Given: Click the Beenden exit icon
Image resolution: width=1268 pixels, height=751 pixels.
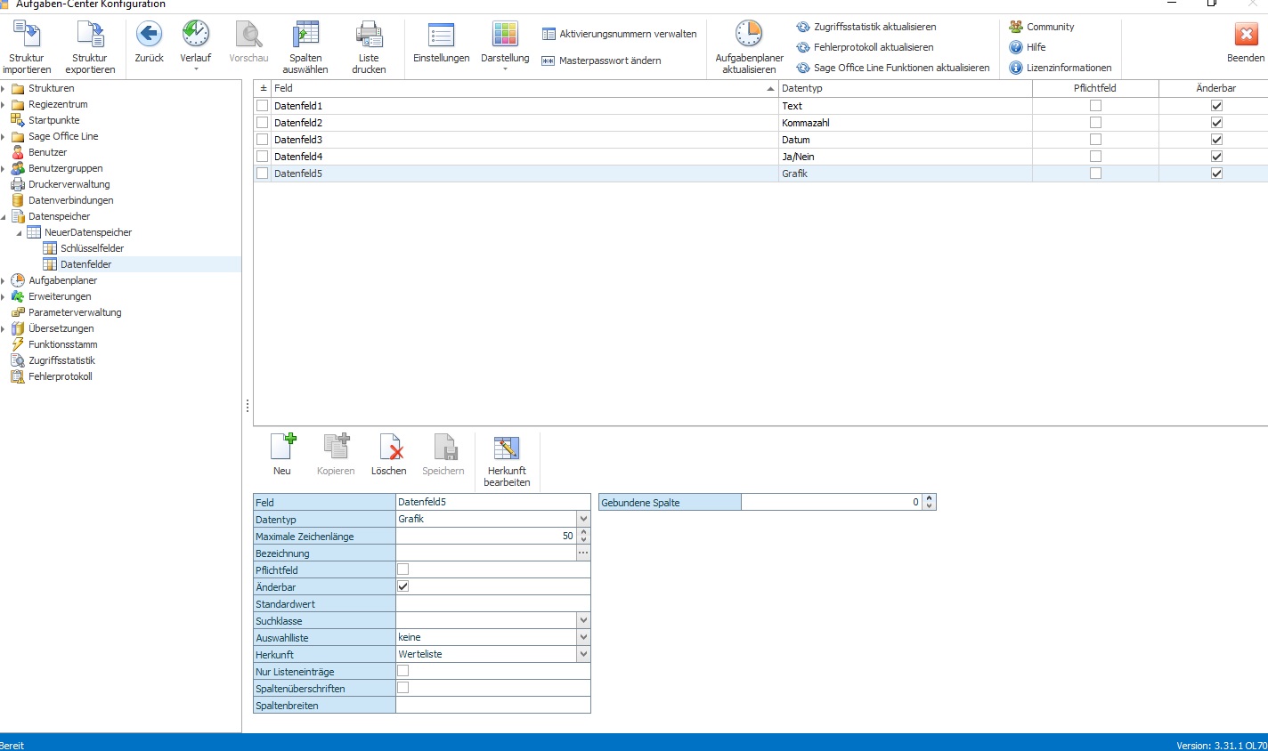Looking at the screenshot, I should [x=1246, y=34].
